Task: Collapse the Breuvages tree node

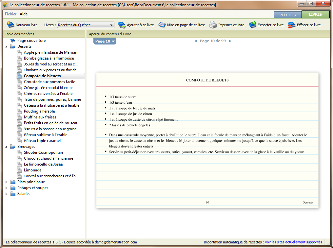Action: 6,147
